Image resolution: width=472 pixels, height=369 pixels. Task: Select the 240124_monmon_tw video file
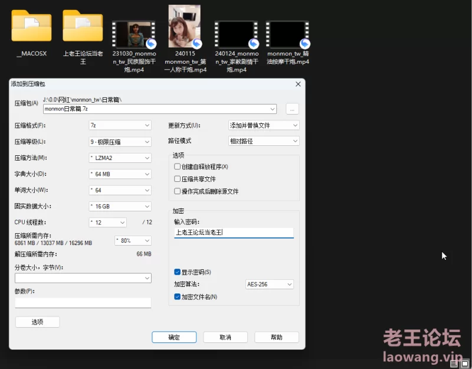point(237,34)
